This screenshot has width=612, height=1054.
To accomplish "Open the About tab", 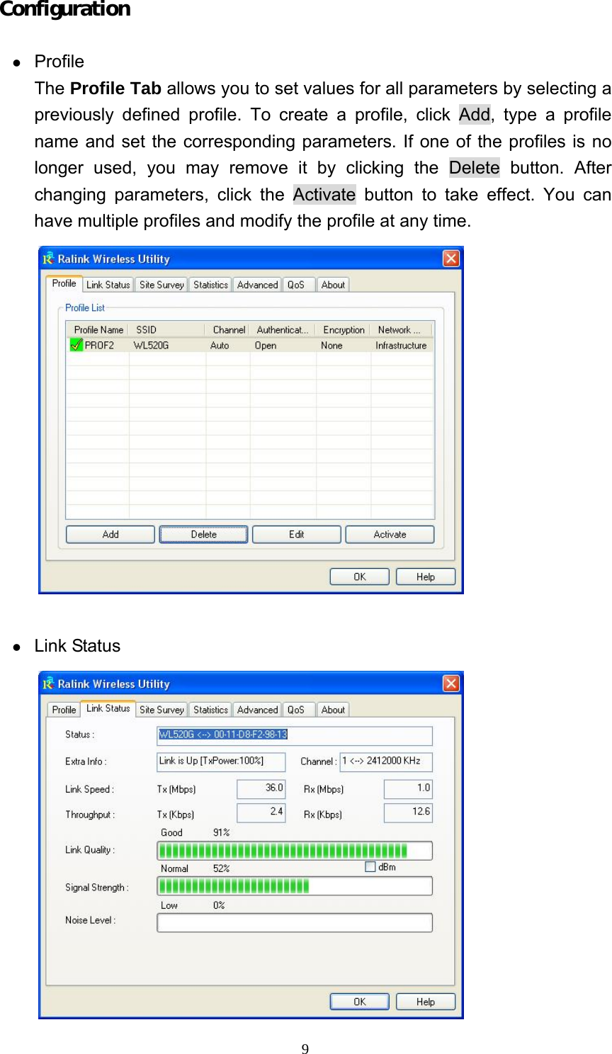I will pyautogui.click(x=333, y=284).
